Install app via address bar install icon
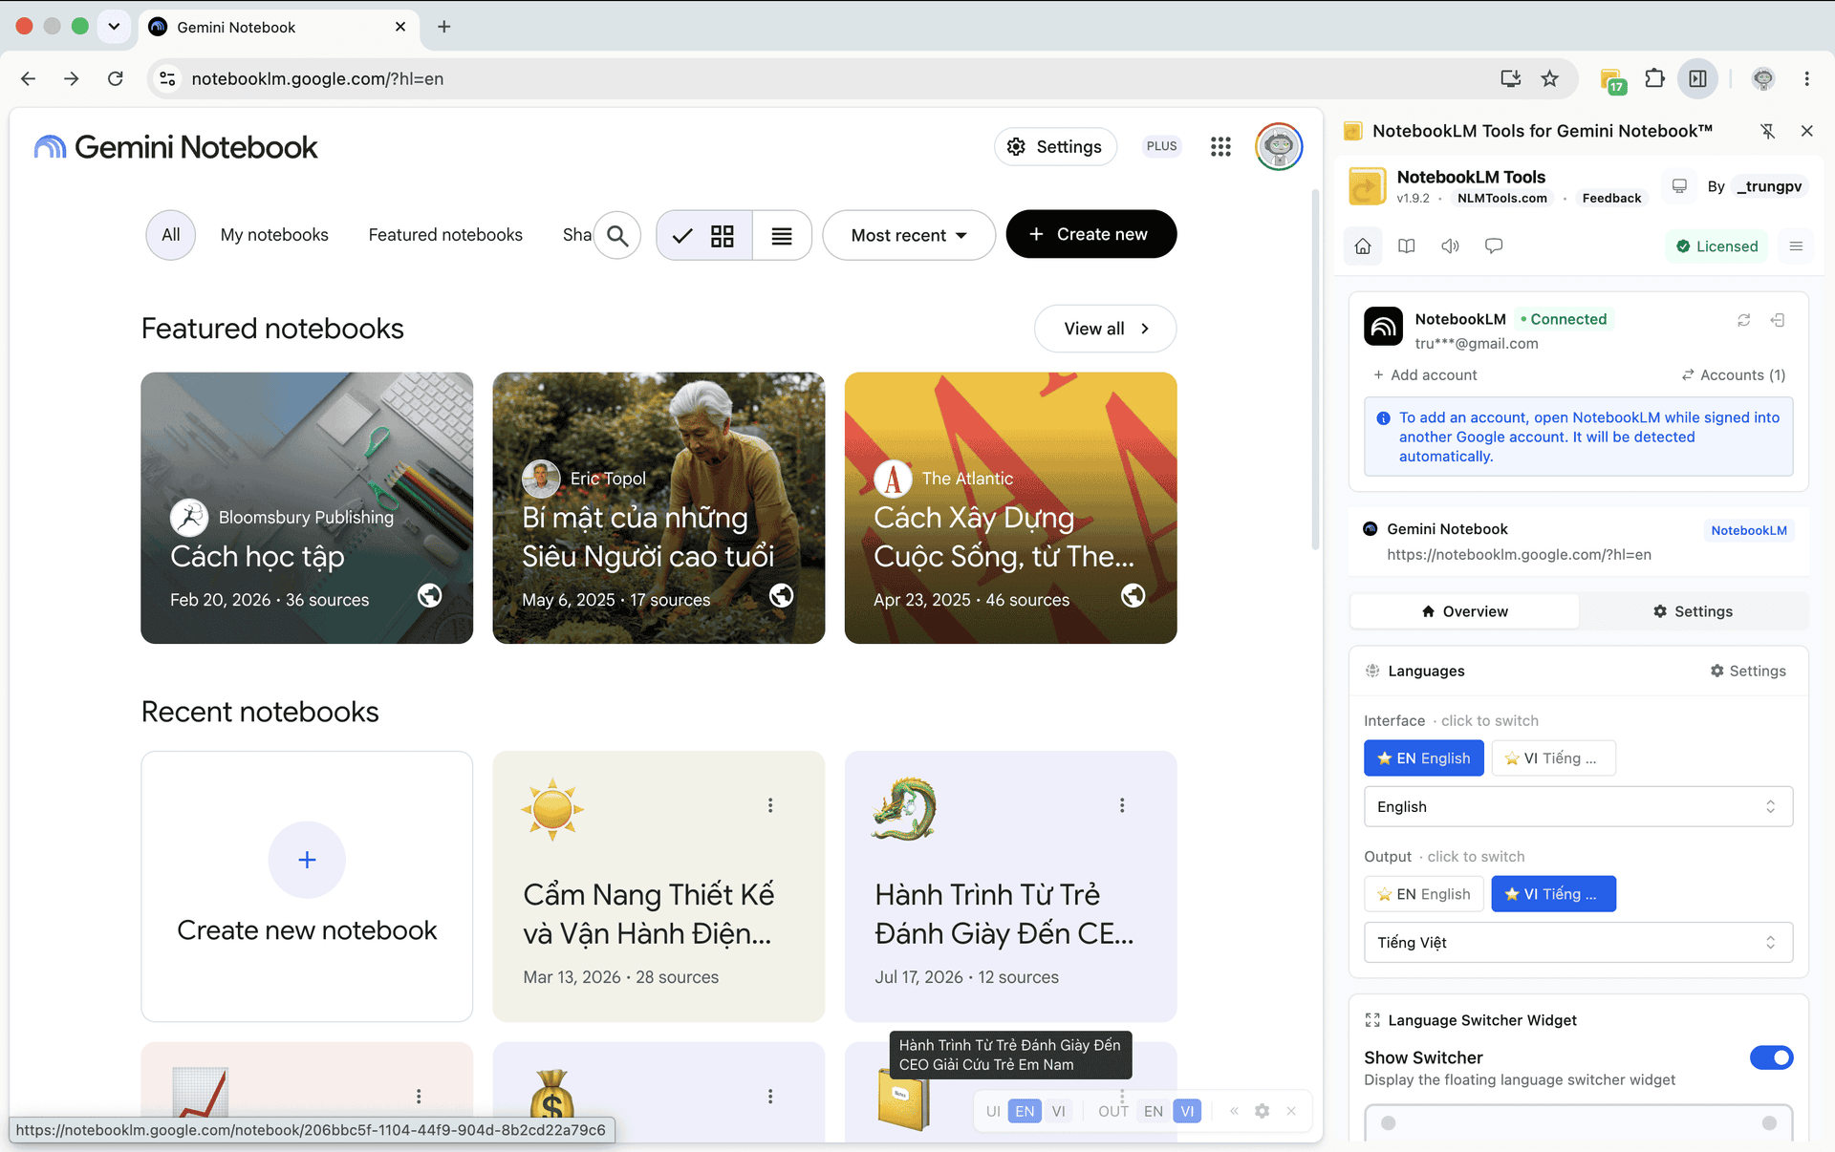 1511,78
